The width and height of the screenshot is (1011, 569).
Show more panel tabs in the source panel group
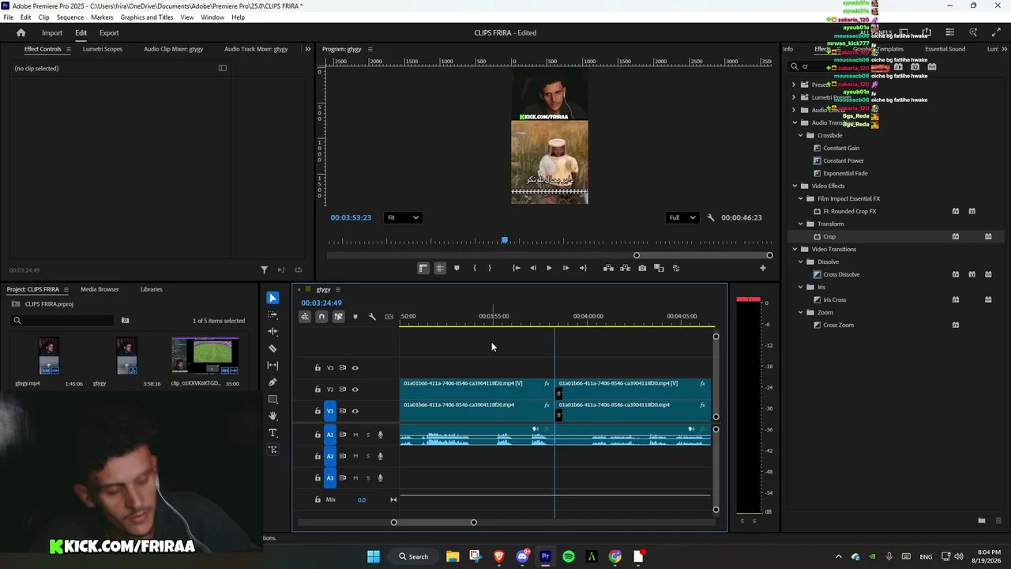click(x=307, y=49)
